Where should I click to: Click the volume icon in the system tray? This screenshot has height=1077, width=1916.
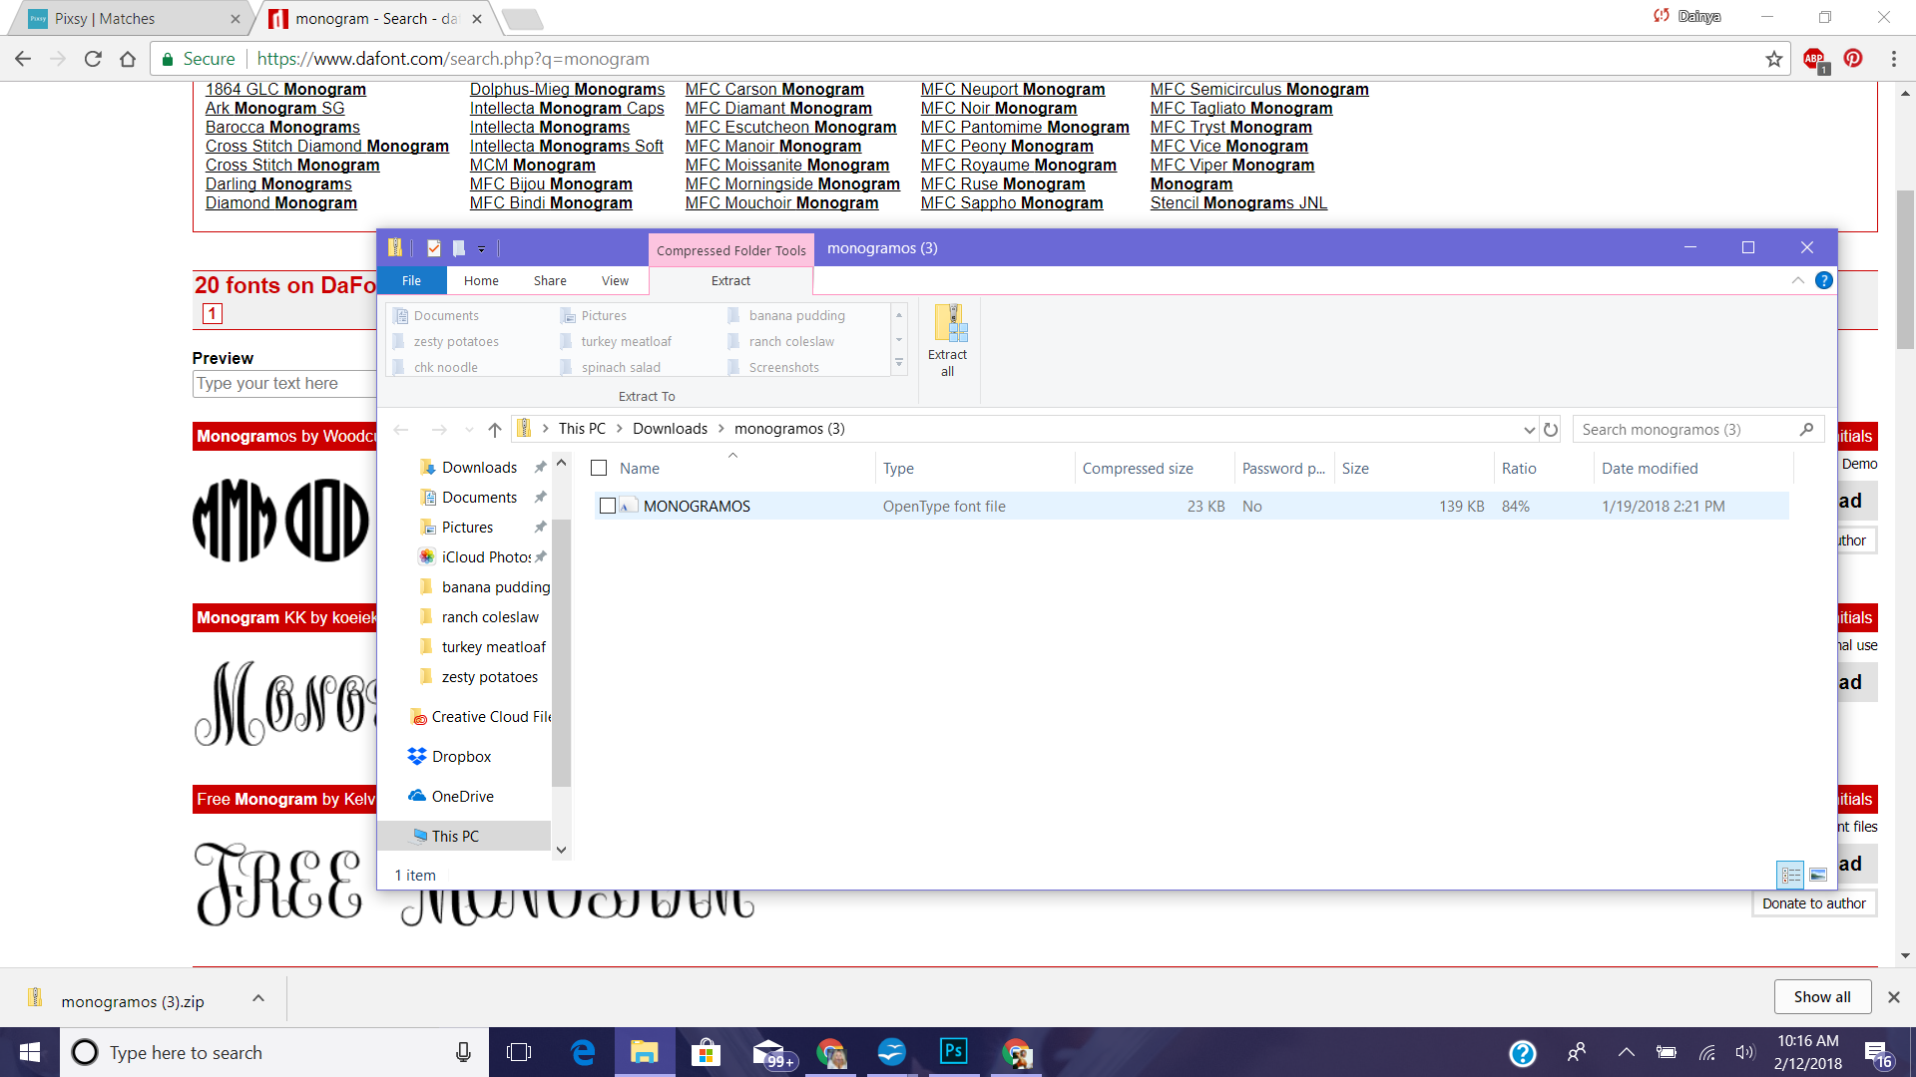pyautogui.click(x=1744, y=1052)
